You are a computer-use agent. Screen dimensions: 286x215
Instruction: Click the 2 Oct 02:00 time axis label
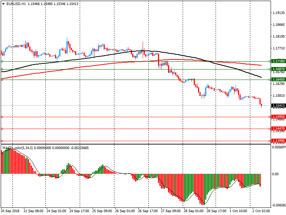pyautogui.click(x=261, y=211)
